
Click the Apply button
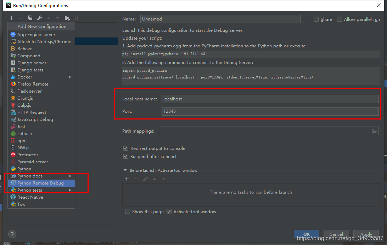point(366,234)
